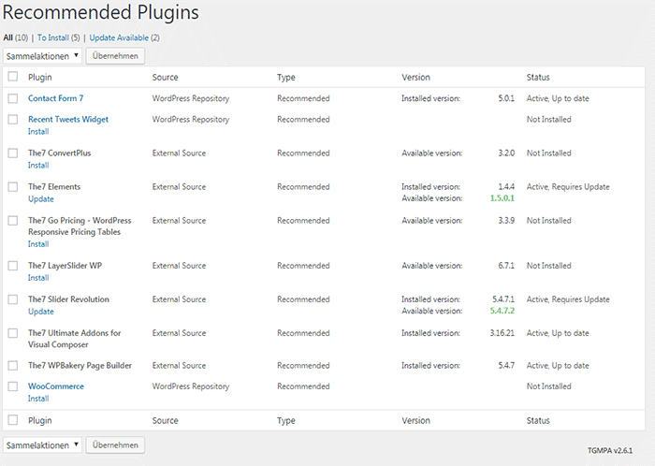Update The7 Elements plugin
Viewport: 655px width, 466px height.
41,199
